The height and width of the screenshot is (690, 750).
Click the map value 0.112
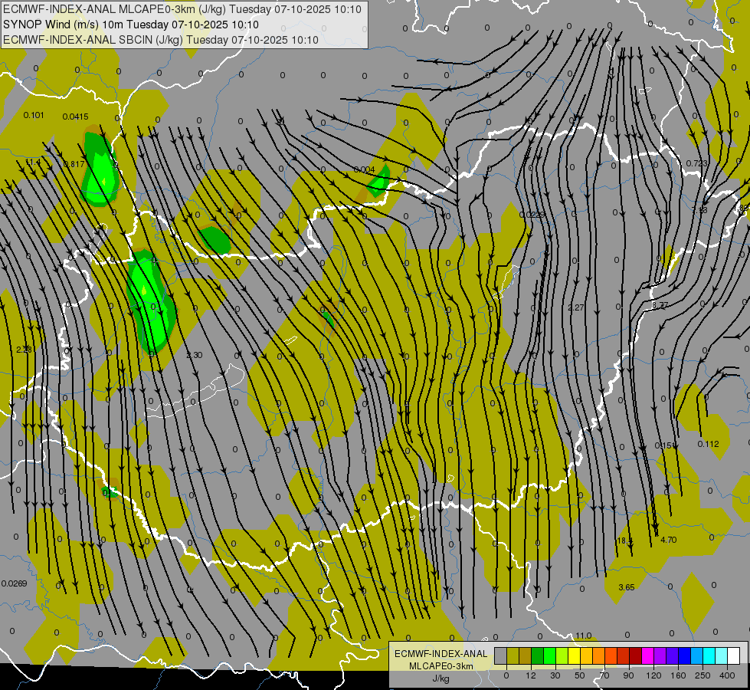[708, 444]
